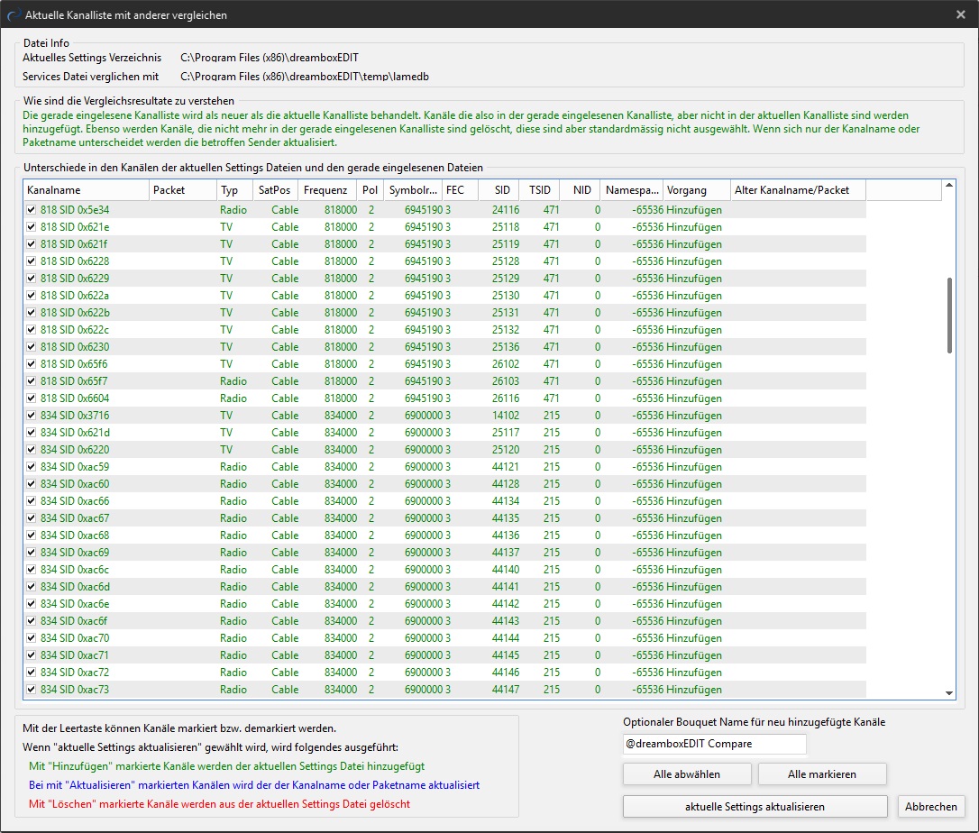
Task: Toggle checkbox for 834 SID 0x3716
Action: (x=32, y=416)
